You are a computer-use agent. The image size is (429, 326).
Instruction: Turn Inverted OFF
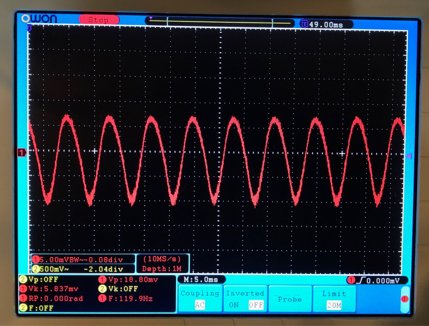[x=256, y=305]
